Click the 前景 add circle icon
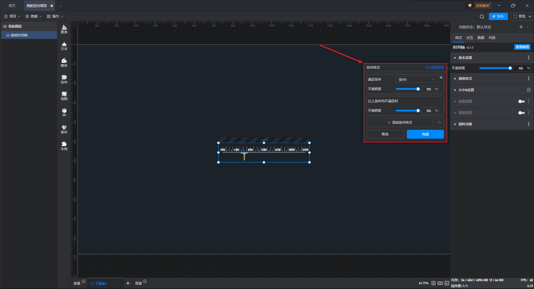534x289 pixels. (83, 281)
